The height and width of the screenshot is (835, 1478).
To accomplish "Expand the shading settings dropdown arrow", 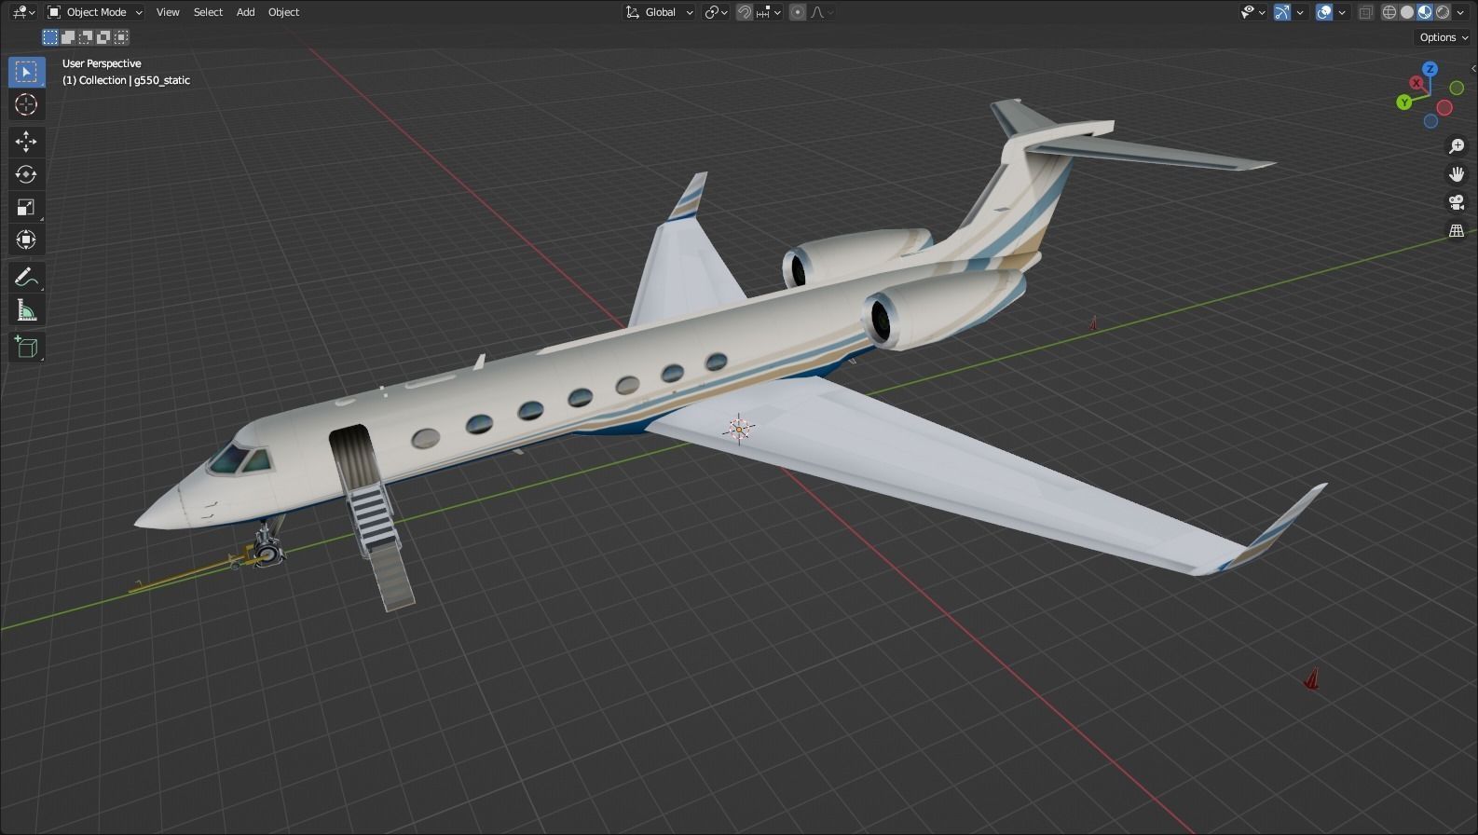I will point(1459,12).
